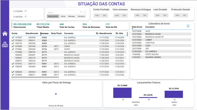Select the 12/30/2024 SUL AMERICA calendar row
Viewport: 197px width, 110px height.
(x=161, y=51)
